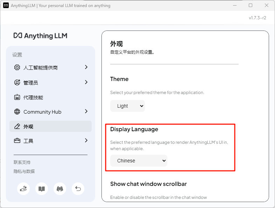Image resolution: width=275 pixels, height=208 pixels.
Task: Select the 外观 menu item
Action: tap(50, 126)
